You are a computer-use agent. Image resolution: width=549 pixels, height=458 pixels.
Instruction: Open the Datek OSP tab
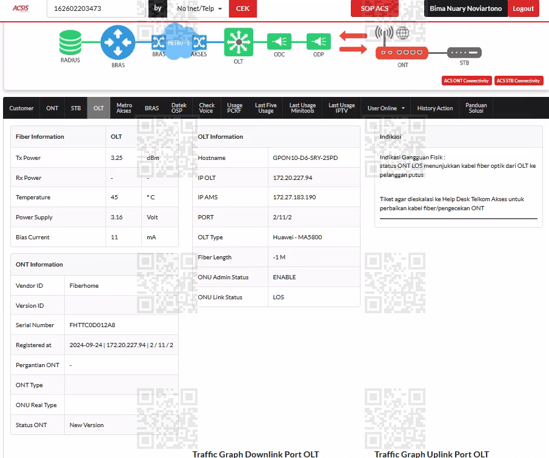tap(179, 108)
